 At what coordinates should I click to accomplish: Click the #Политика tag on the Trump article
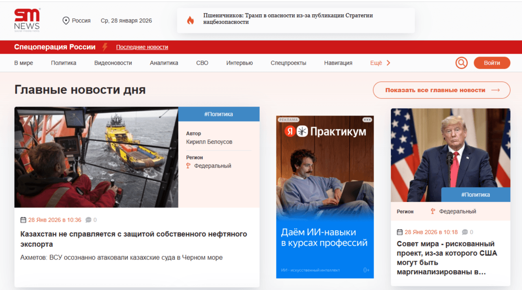[476, 194]
